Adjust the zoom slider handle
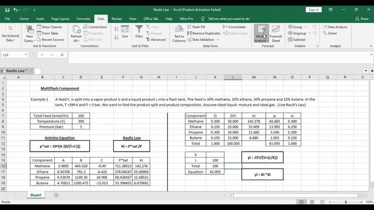This screenshot has width=374, height=210. point(345,202)
